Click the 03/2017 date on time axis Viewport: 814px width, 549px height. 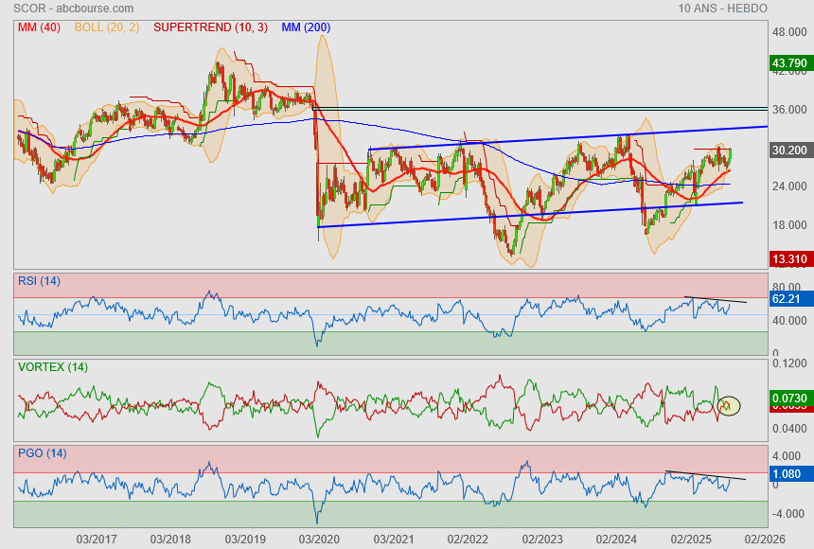[x=97, y=539]
